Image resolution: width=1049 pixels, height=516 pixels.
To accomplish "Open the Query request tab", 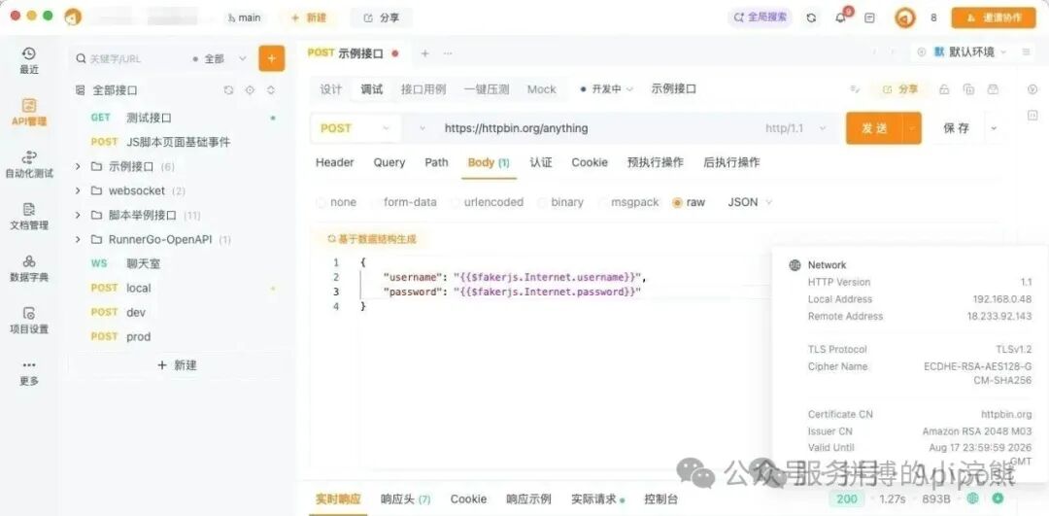I will [x=389, y=162].
